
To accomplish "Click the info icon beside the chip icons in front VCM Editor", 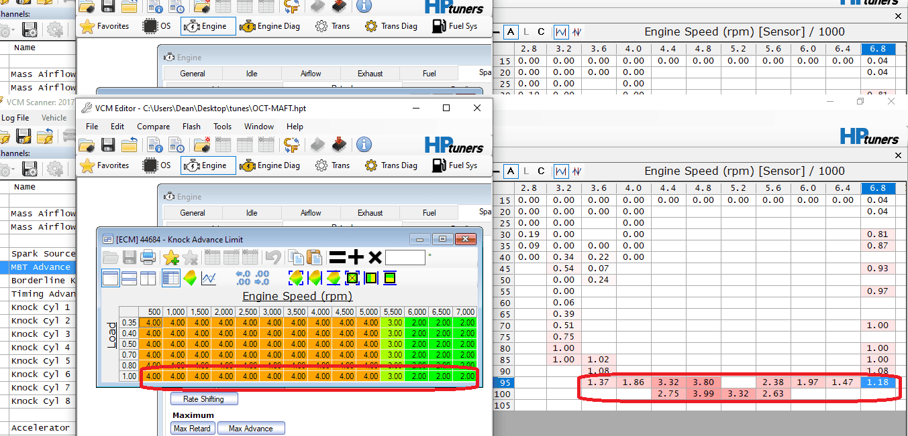I will tap(364, 145).
